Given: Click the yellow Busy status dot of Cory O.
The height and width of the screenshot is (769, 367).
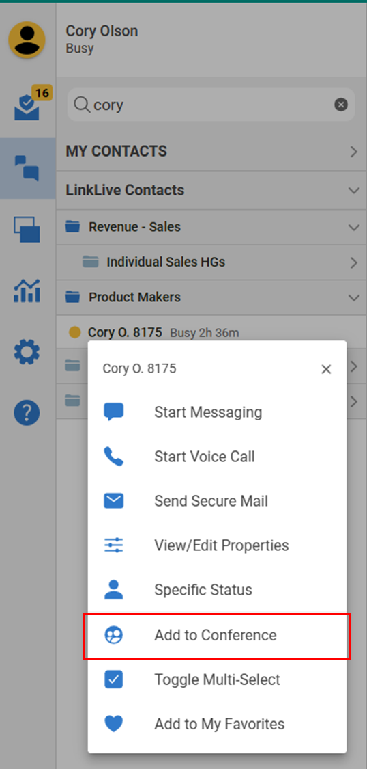Looking at the screenshot, I should (74, 332).
